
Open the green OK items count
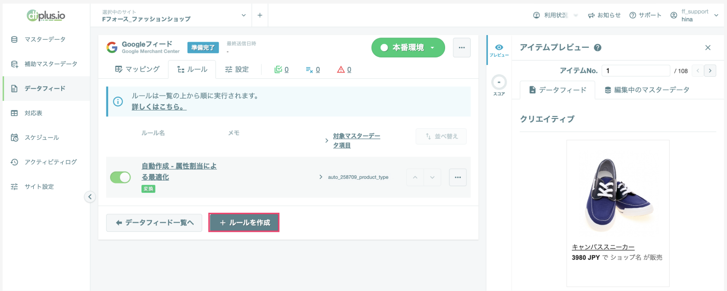click(x=281, y=70)
